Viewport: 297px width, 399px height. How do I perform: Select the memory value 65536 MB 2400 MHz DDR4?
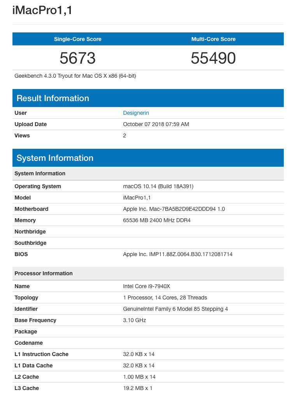pyautogui.click(x=157, y=220)
